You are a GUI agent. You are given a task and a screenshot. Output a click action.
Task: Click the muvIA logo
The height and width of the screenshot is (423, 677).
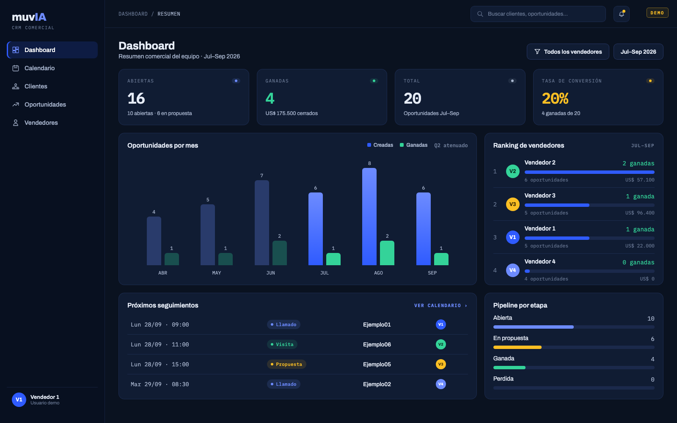(29, 17)
